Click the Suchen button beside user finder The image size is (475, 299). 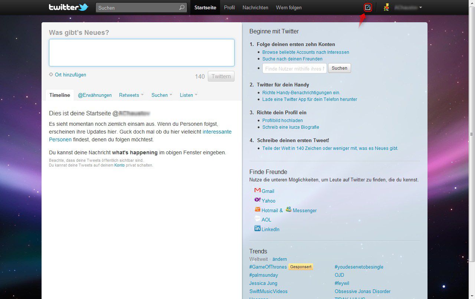tap(340, 68)
